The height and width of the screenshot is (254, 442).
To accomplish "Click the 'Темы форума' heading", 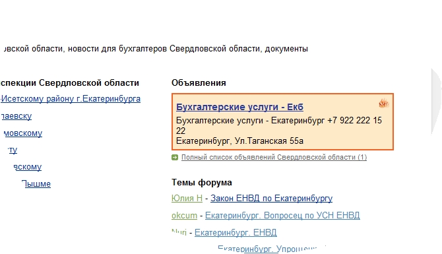I will point(202,183).
